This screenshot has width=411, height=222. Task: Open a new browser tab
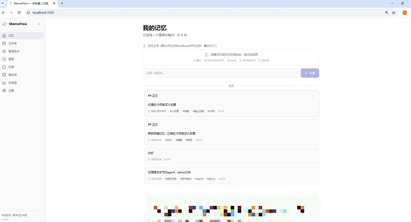62,4
